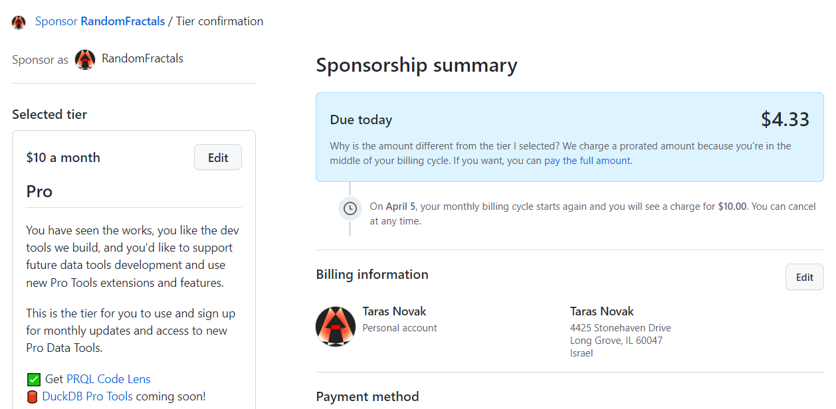This screenshot has height=409, width=836.
Task: Click the "Pro" tier heading
Action: [x=39, y=191]
